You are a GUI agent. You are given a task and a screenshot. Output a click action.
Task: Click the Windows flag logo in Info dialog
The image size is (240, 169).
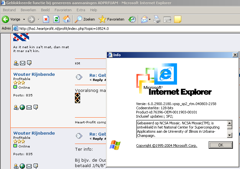[x=115, y=145]
